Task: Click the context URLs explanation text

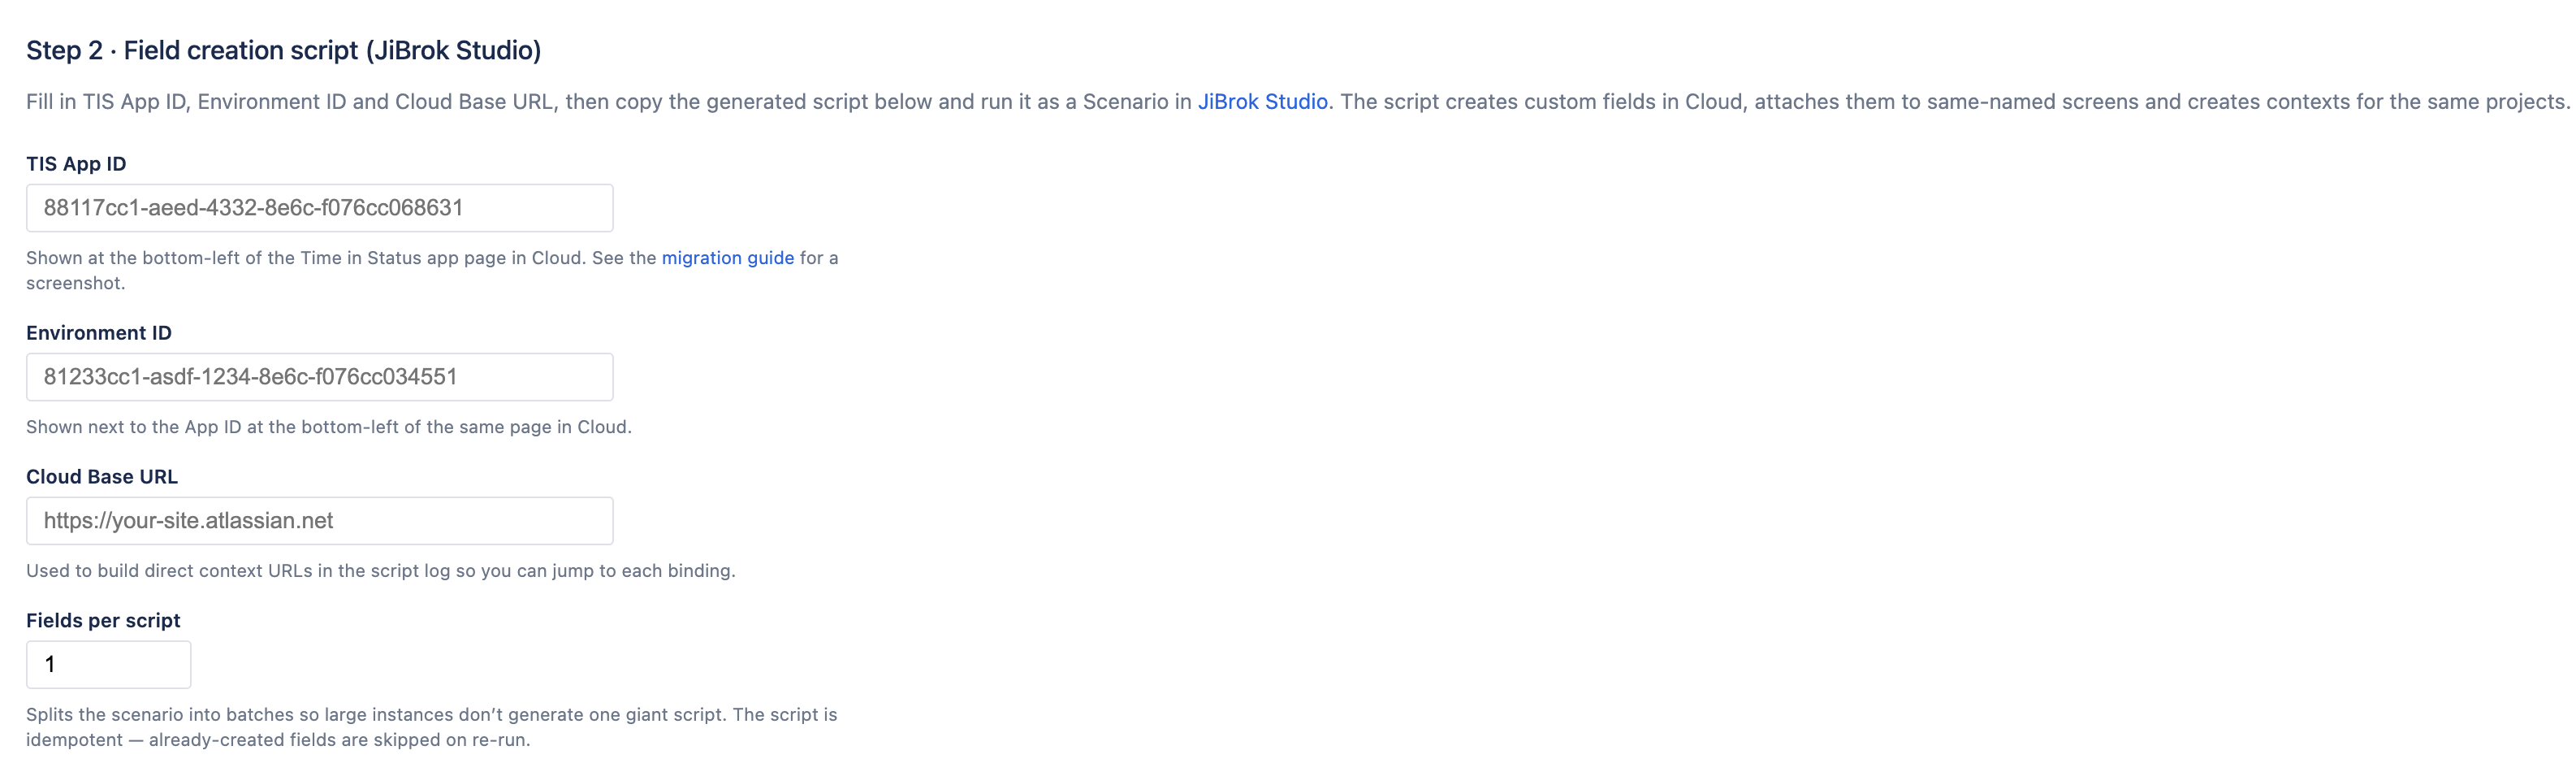Action: tap(380, 571)
